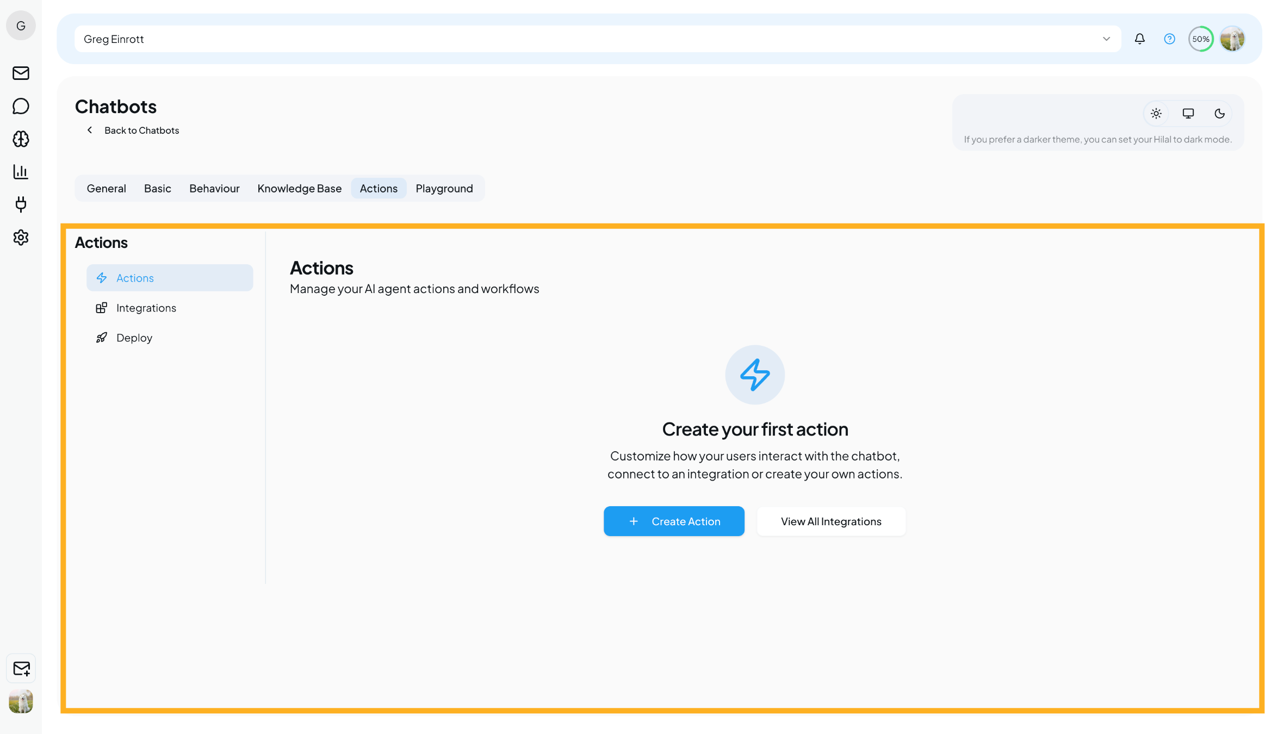Set dark mode using the moon toggle
Image resolution: width=1277 pixels, height=734 pixels.
click(1219, 113)
